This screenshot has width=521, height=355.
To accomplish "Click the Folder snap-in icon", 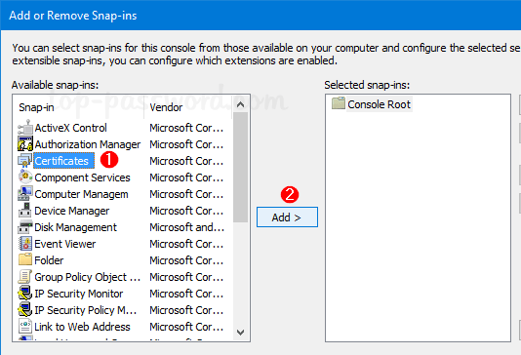I will click(x=25, y=260).
